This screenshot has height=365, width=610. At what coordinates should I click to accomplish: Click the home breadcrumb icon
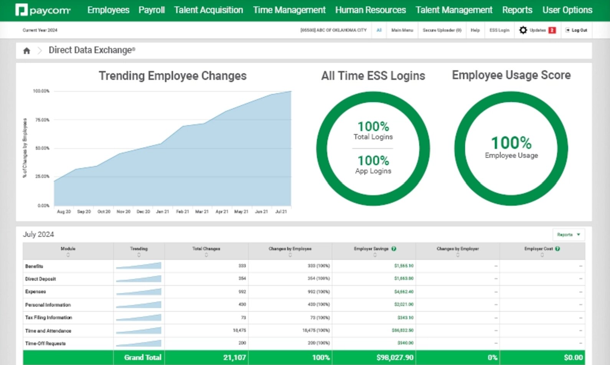coord(26,51)
